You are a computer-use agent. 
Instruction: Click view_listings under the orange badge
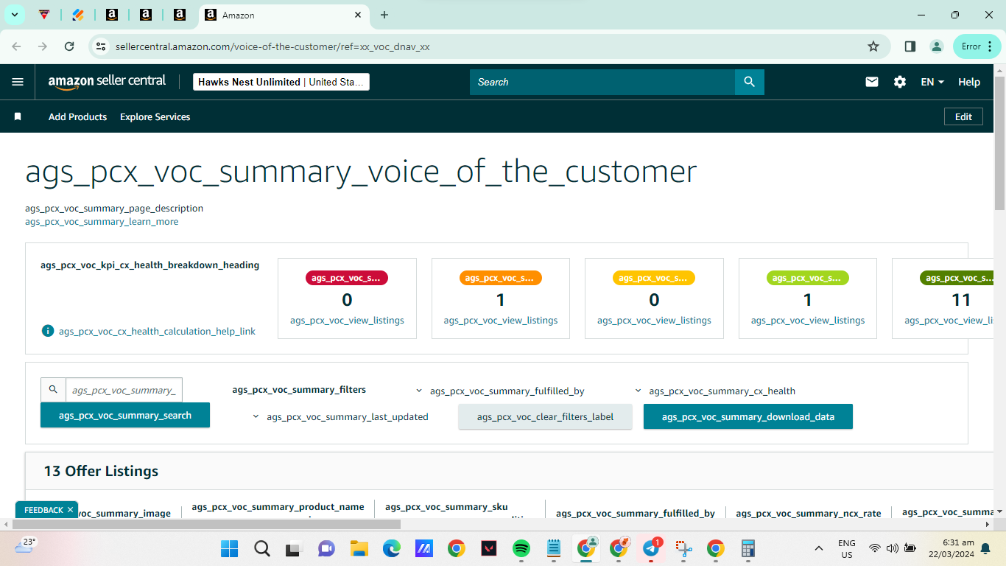point(501,321)
